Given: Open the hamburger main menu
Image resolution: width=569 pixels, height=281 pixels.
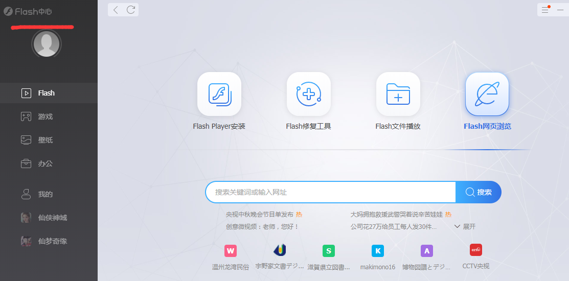Looking at the screenshot, I should pyautogui.click(x=545, y=10).
